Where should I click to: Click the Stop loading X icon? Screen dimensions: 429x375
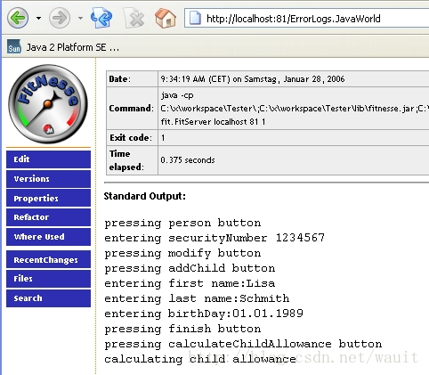[x=134, y=19]
